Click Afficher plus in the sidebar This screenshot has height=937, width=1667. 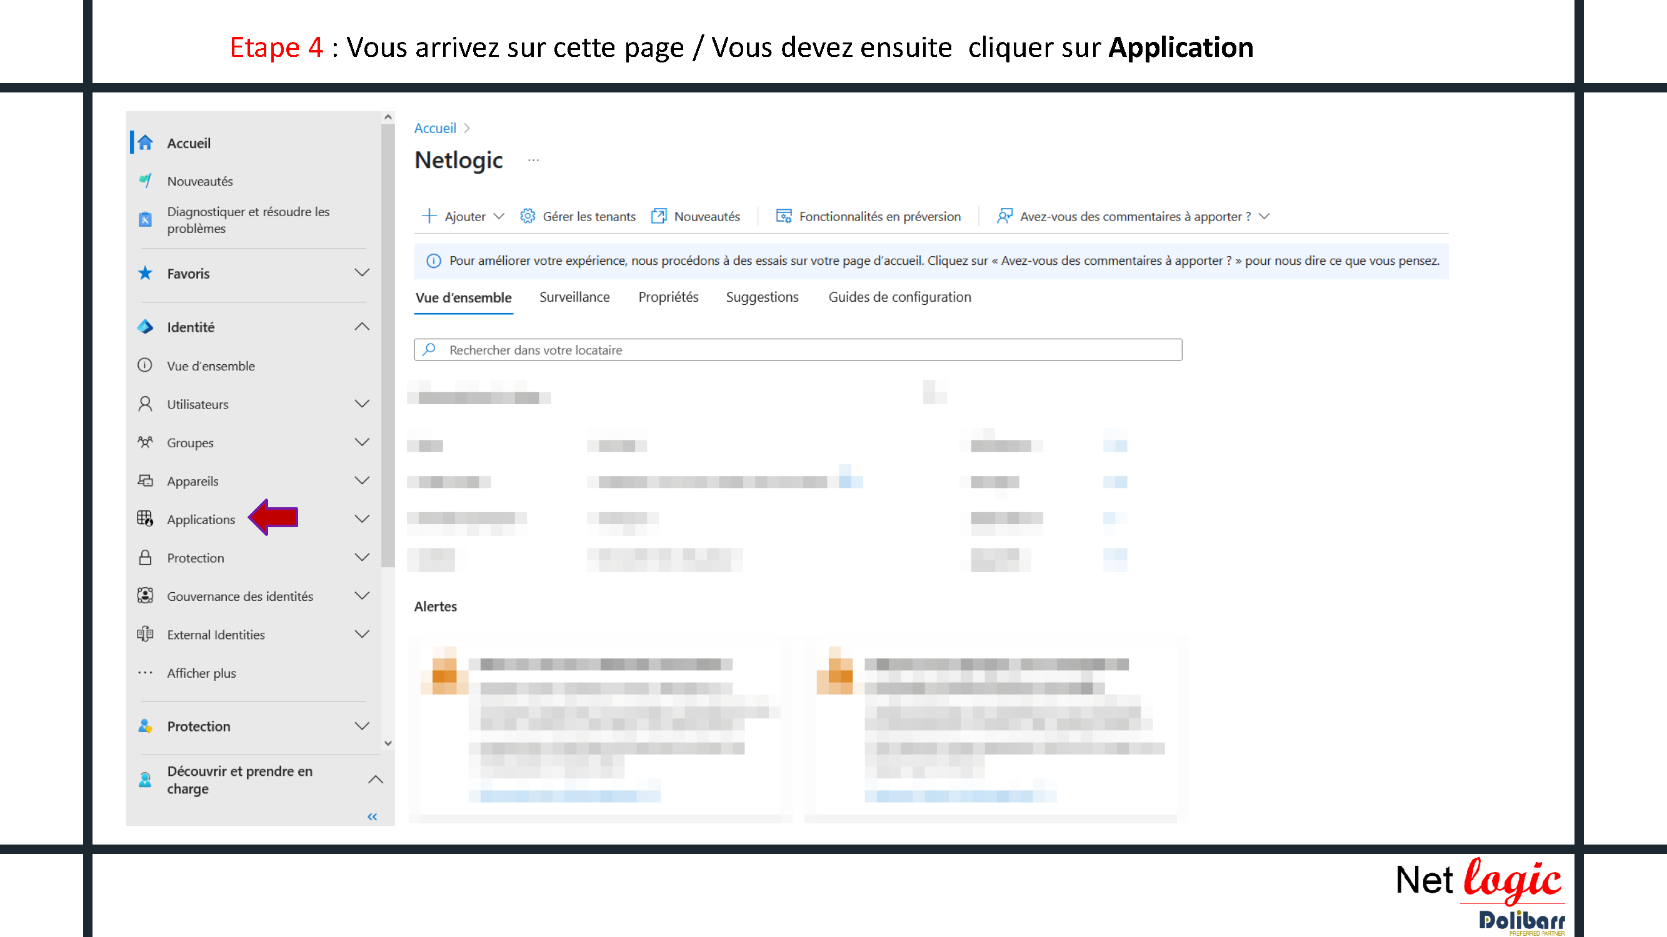pyautogui.click(x=201, y=673)
